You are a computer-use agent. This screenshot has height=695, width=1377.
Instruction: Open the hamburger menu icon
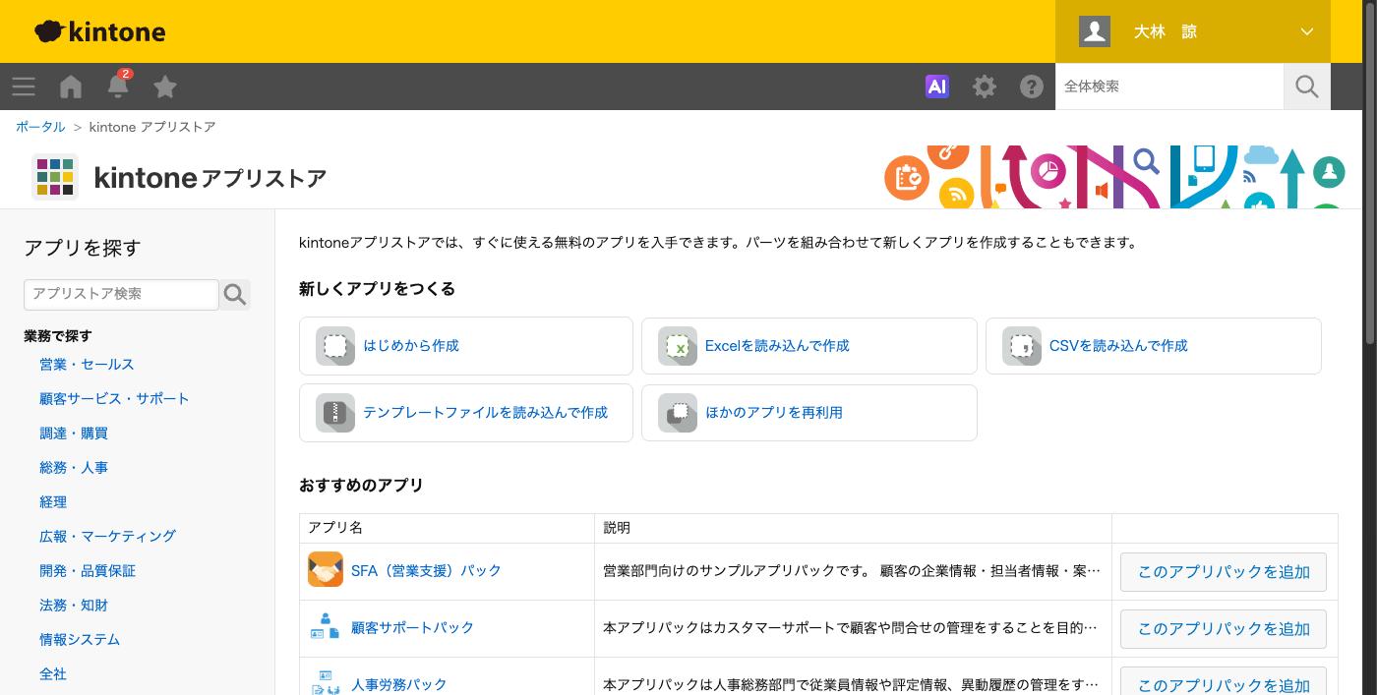24,87
